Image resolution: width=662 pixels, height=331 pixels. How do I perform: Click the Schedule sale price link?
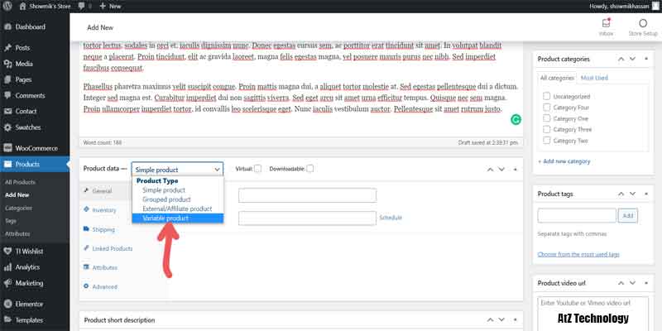(x=391, y=218)
